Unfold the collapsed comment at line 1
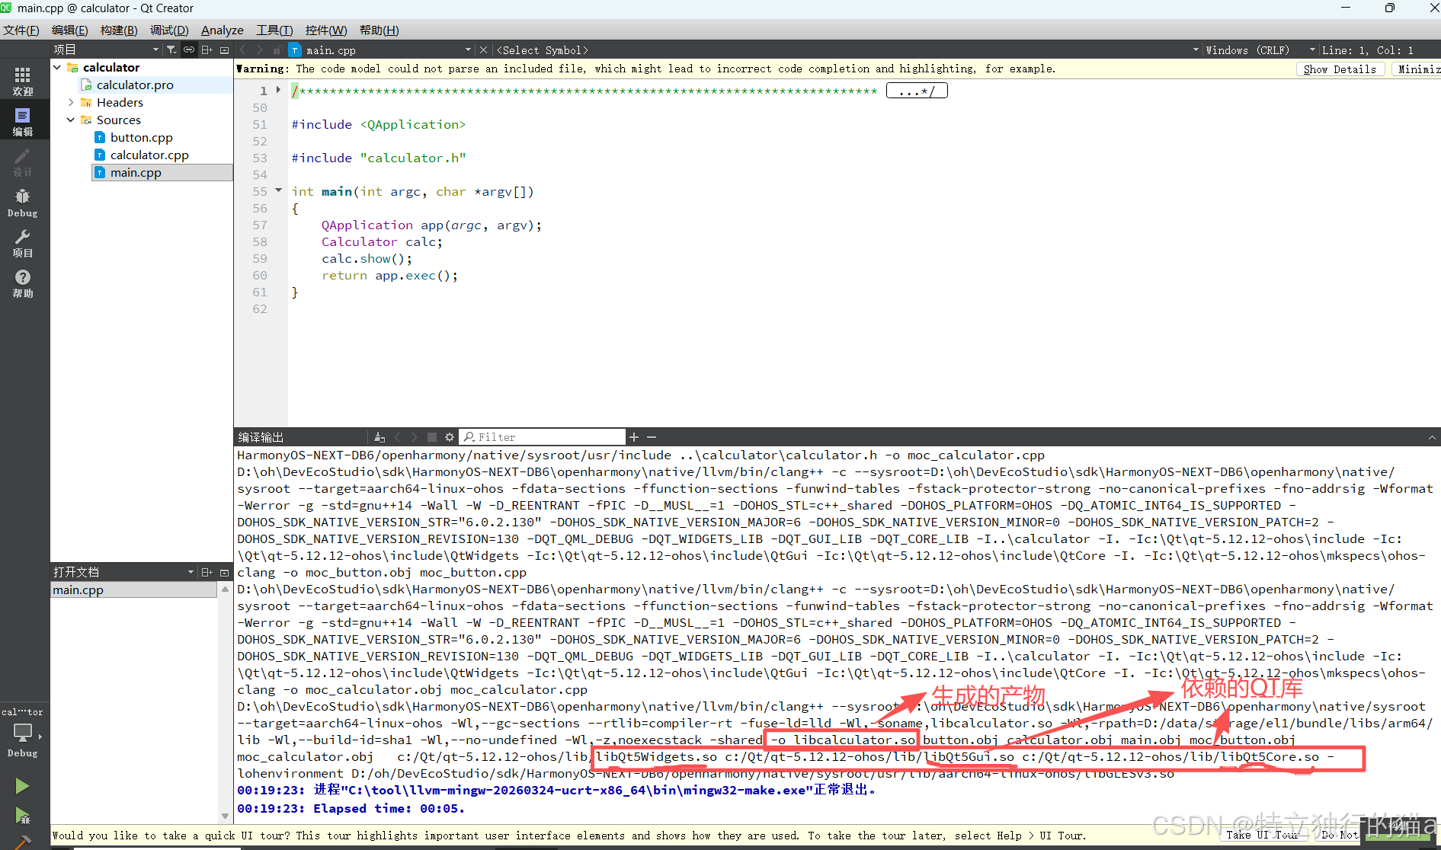 278,90
